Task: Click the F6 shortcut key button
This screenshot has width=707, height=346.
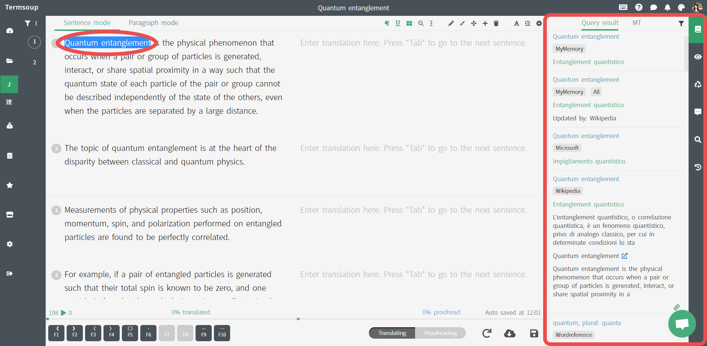Action: coord(148,333)
